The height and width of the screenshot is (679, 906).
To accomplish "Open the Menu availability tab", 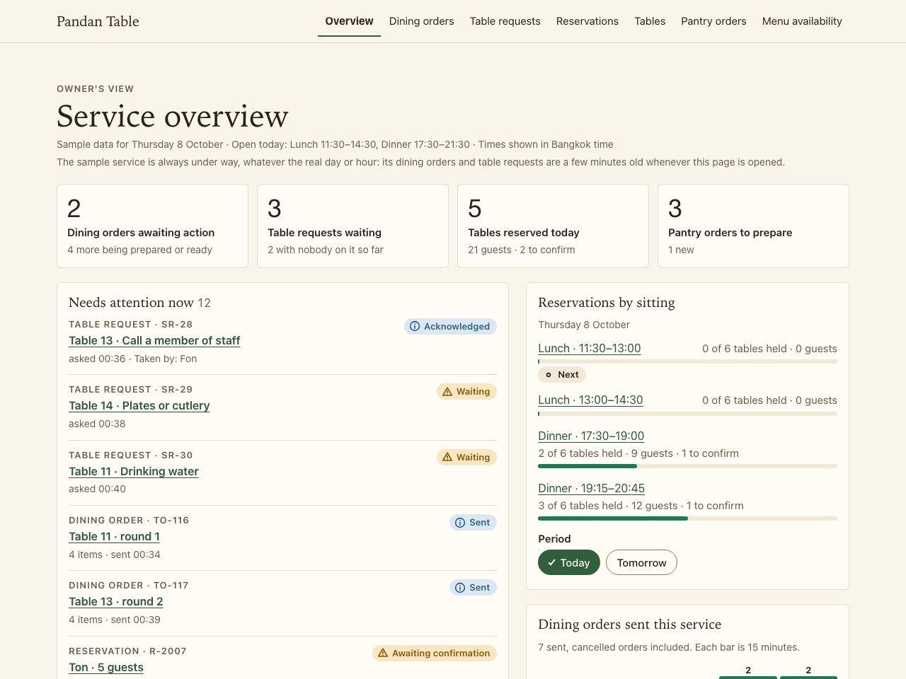I will [x=802, y=21].
